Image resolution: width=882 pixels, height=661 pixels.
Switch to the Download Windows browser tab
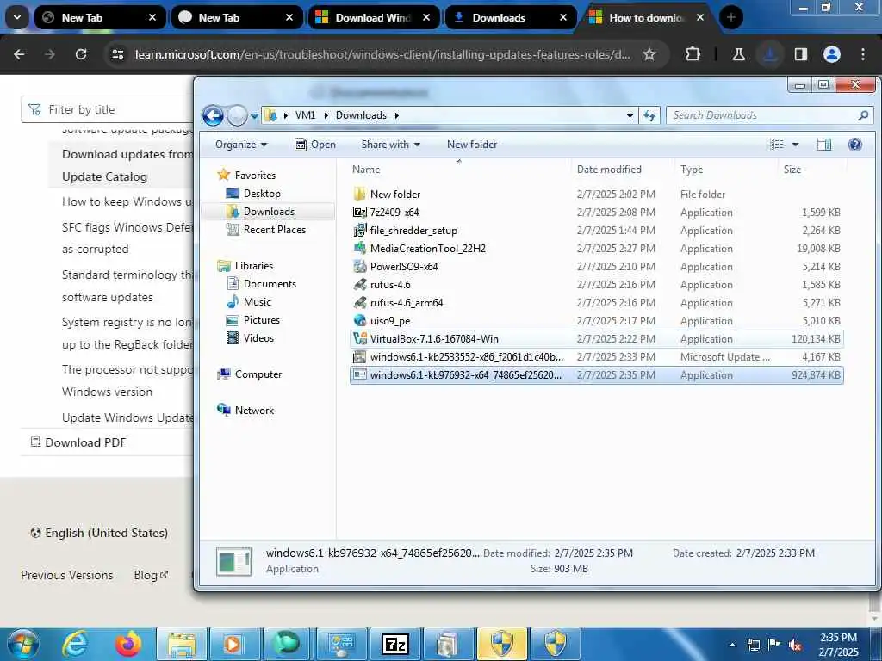[373, 17]
